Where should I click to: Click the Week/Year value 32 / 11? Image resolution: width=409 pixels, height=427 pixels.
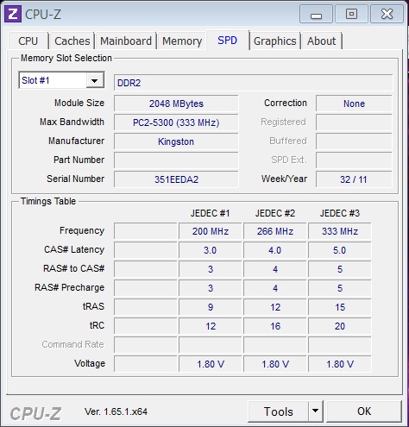coord(354,179)
